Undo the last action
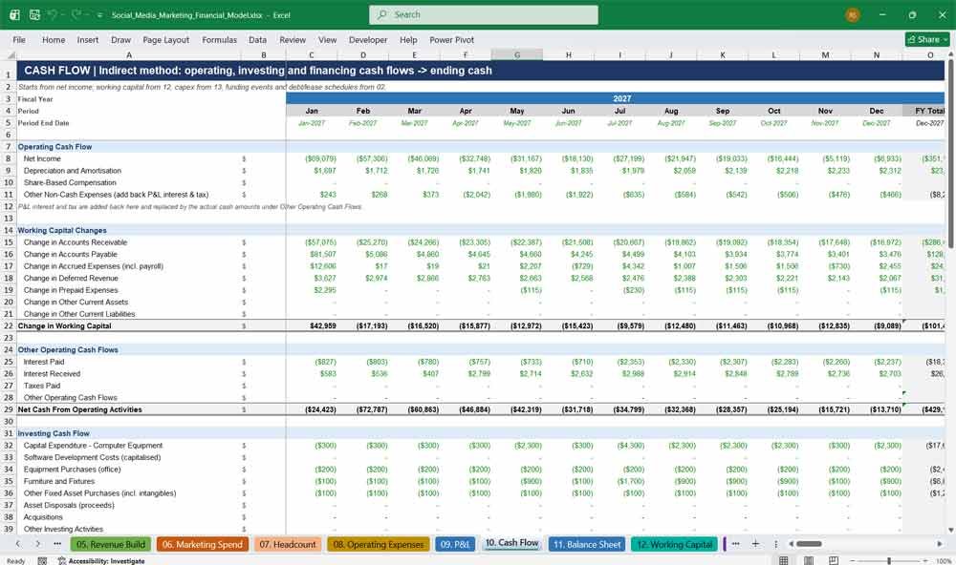 pos(53,14)
